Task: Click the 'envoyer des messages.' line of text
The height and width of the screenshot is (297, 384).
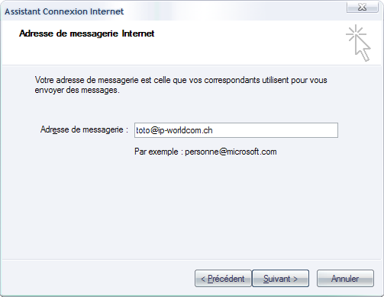Action: pyautogui.click(x=77, y=90)
